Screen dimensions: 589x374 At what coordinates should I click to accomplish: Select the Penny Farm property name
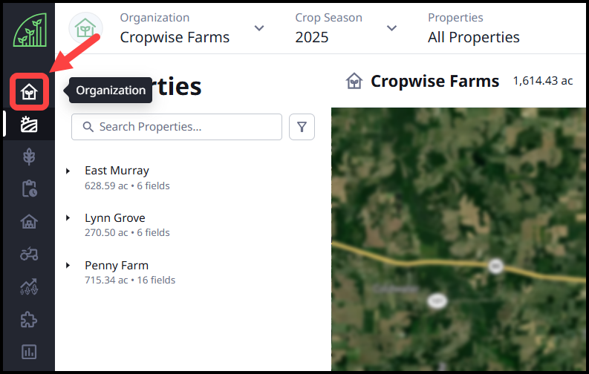tap(117, 266)
